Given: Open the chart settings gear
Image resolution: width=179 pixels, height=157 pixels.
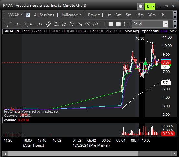Looking at the screenshot, I should [x=140, y=6].
